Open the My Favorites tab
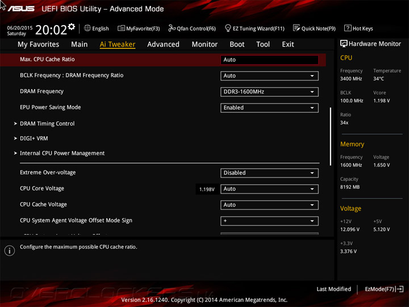409x307 pixels. coord(39,44)
